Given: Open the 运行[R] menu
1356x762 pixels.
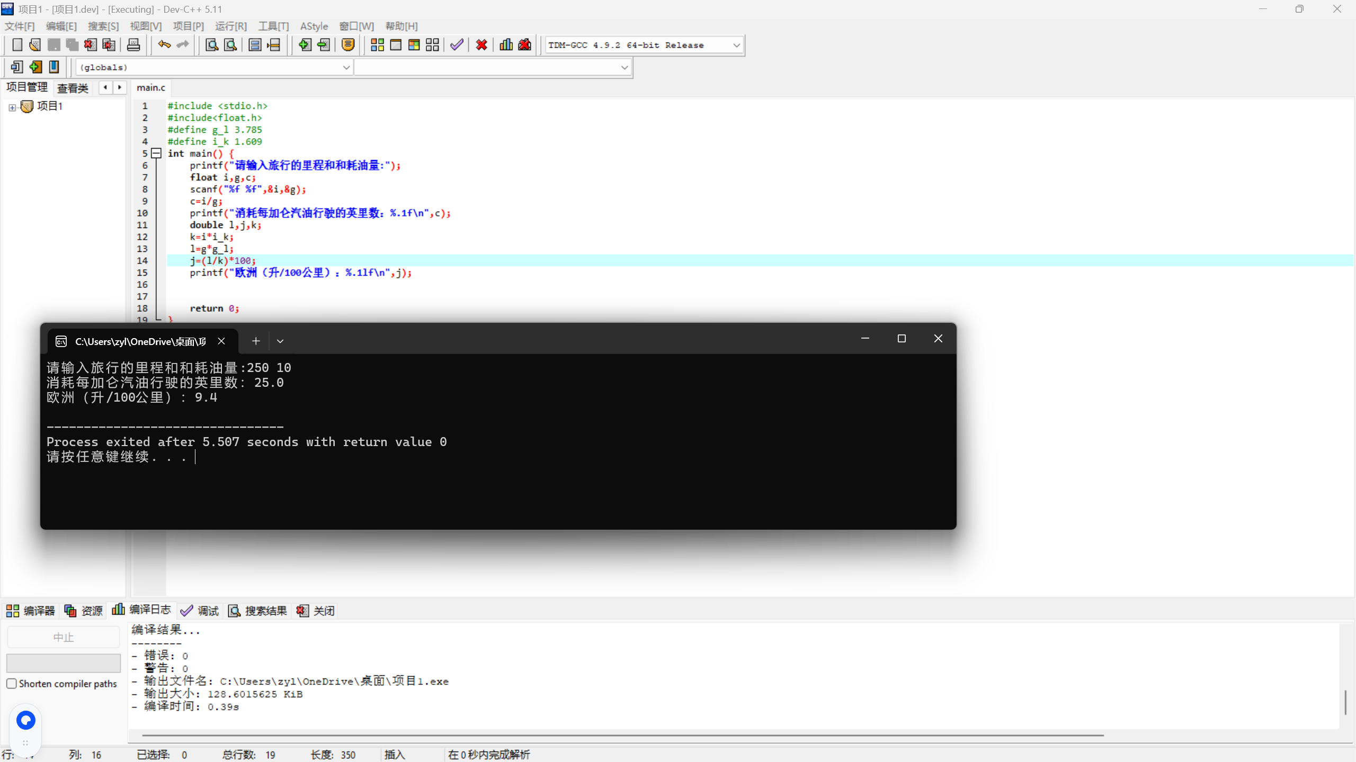Looking at the screenshot, I should (x=230, y=26).
